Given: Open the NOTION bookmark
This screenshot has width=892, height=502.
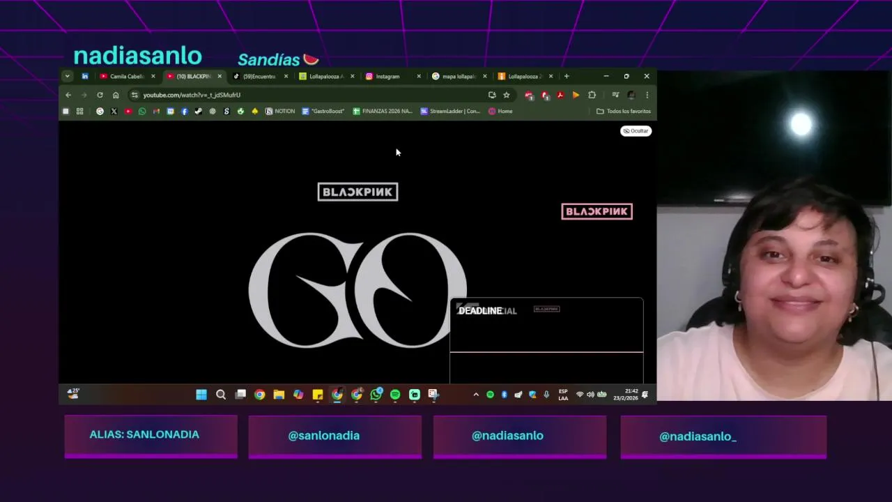Looking at the screenshot, I should tap(280, 111).
